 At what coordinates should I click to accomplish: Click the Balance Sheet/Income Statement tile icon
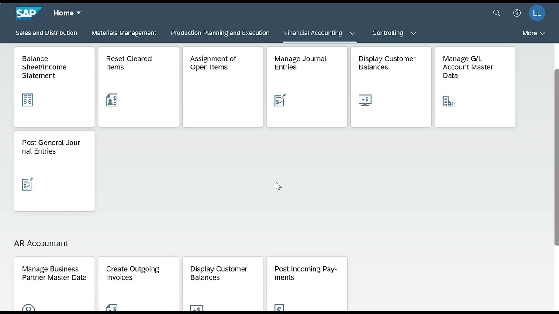[28, 100]
